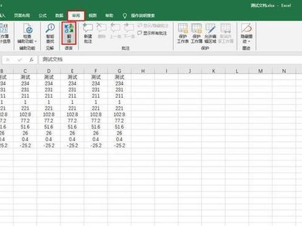302x226 pixels.
Task: Select column H header
Action: click(x=143, y=71)
